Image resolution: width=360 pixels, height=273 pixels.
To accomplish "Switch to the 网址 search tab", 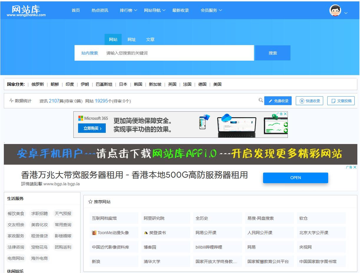I will (x=132, y=39).
